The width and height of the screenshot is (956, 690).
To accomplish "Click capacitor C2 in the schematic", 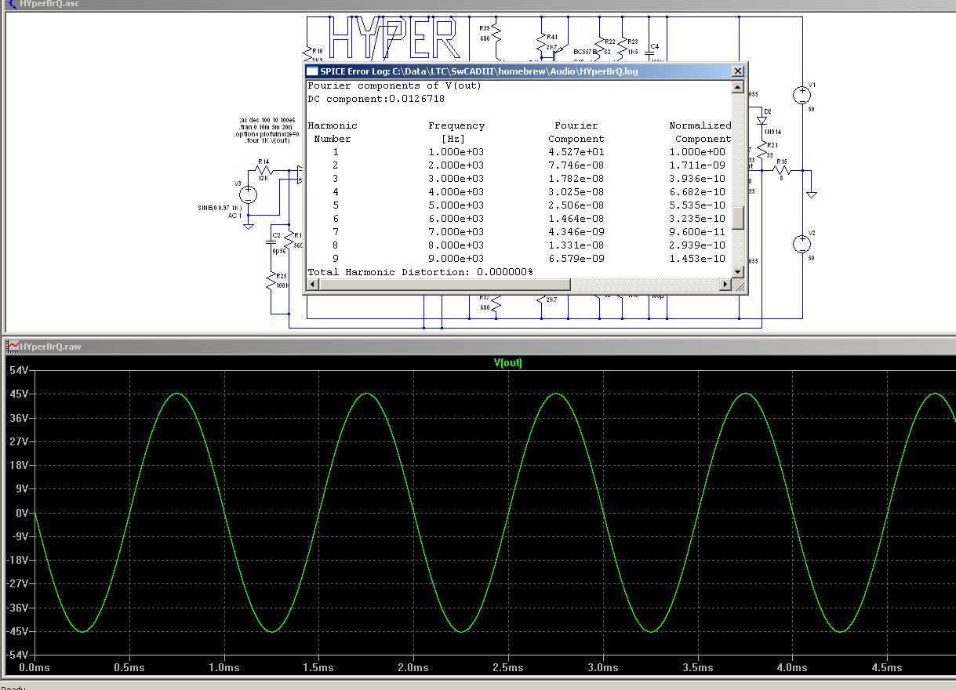I will [x=271, y=242].
